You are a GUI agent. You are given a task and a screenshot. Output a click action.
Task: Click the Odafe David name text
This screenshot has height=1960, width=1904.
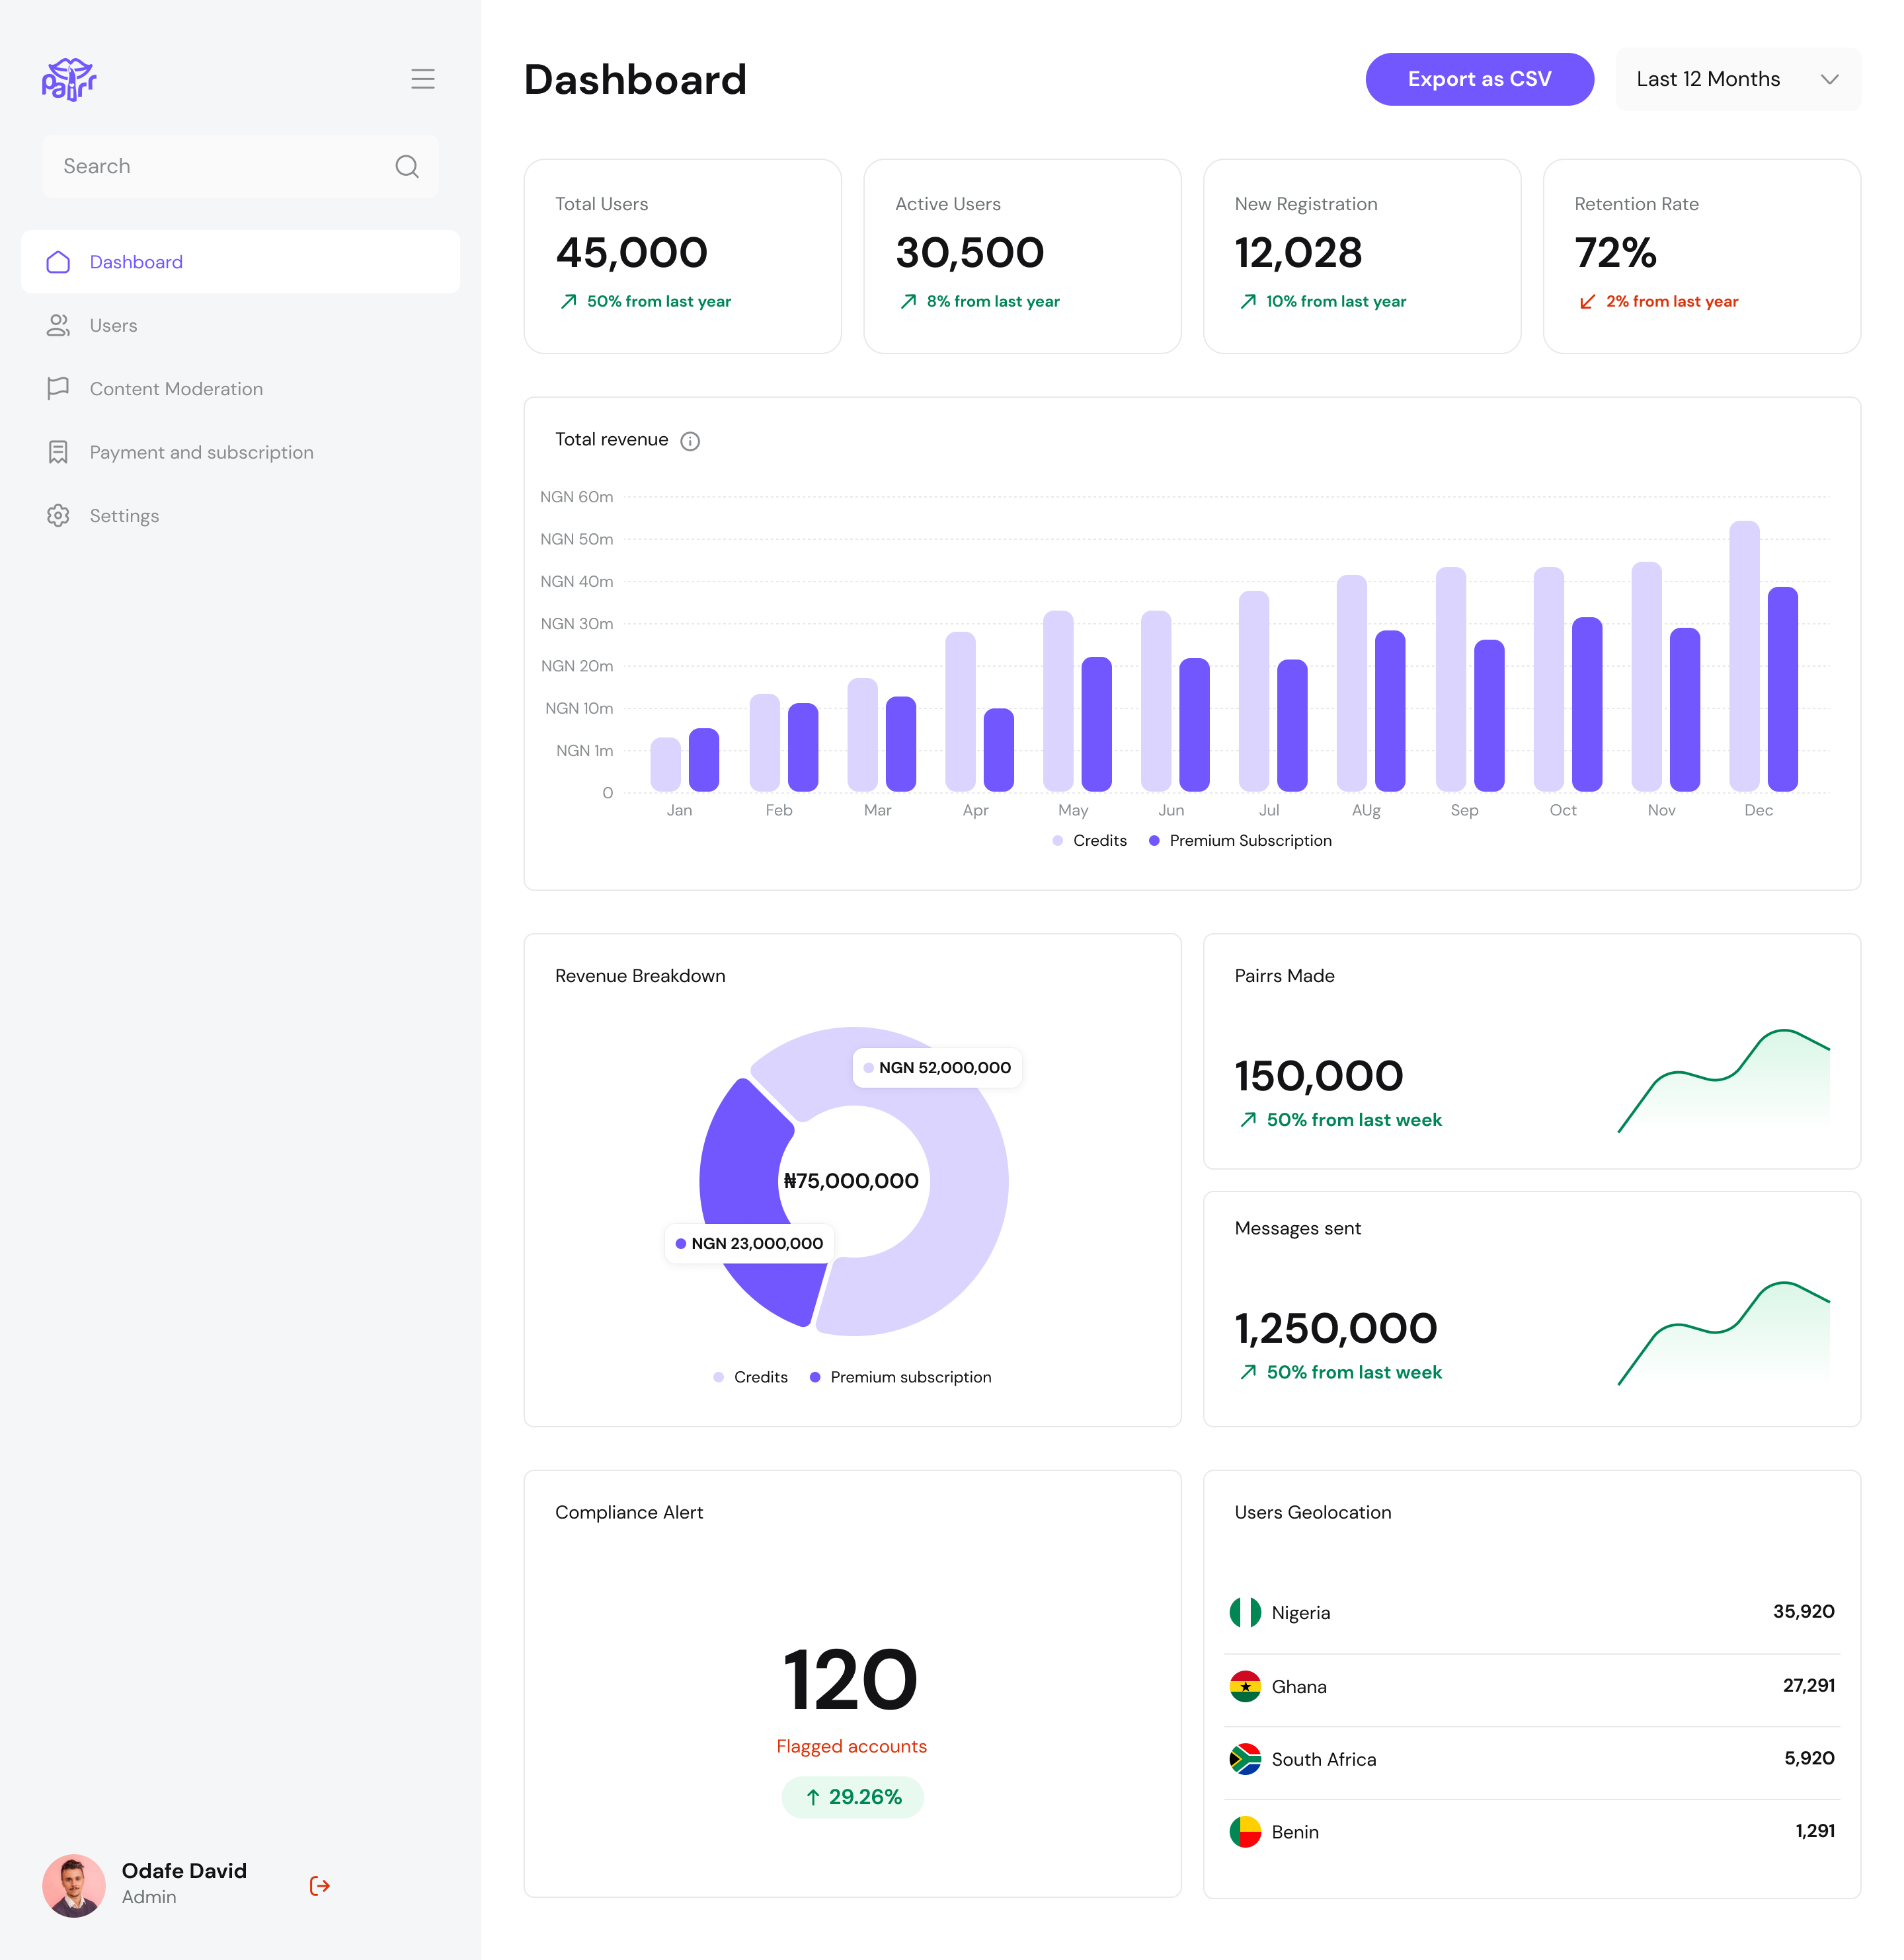(x=184, y=1871)
